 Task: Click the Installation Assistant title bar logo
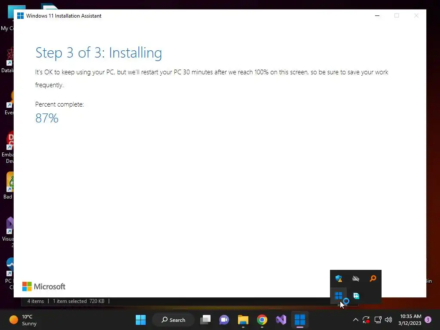tap(20, 16)
